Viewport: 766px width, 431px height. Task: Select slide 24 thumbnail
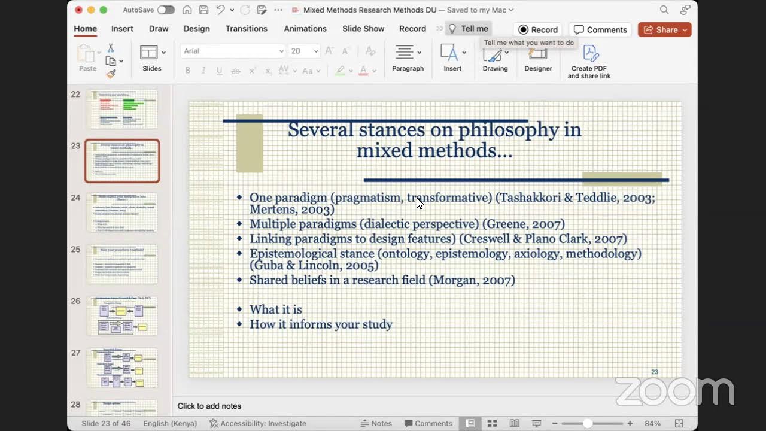click(123, 213)
